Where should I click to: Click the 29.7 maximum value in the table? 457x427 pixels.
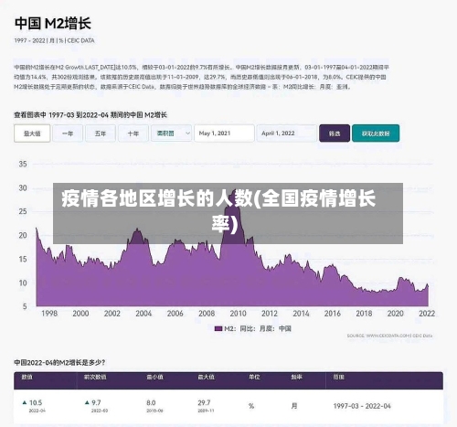pos(204,402)
